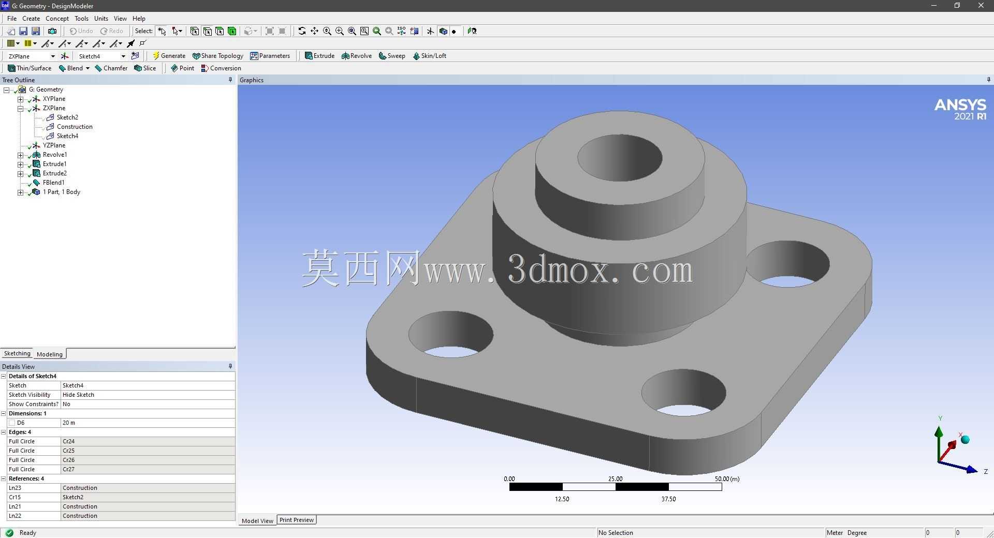994x538 pixels.
Task: Toggle display points dot icon
Action: [x=454, y=31]
